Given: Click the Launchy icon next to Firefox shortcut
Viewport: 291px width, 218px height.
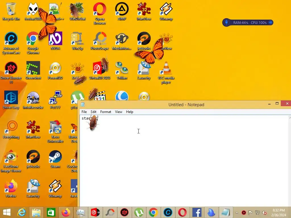Looking at the screenshot, I should [33, 188].
